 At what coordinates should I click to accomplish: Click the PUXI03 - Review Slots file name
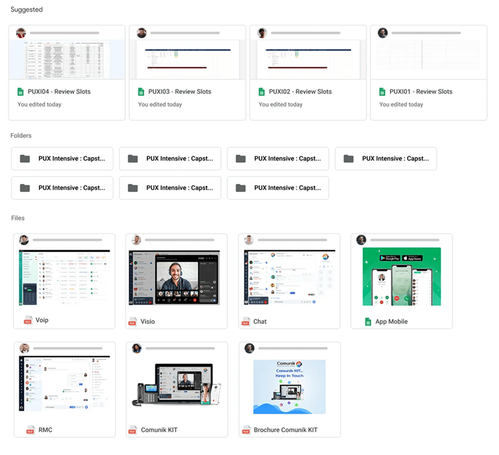tap(180, 92)
